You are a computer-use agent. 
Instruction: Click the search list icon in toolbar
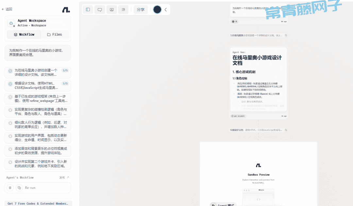coord(123,9)
